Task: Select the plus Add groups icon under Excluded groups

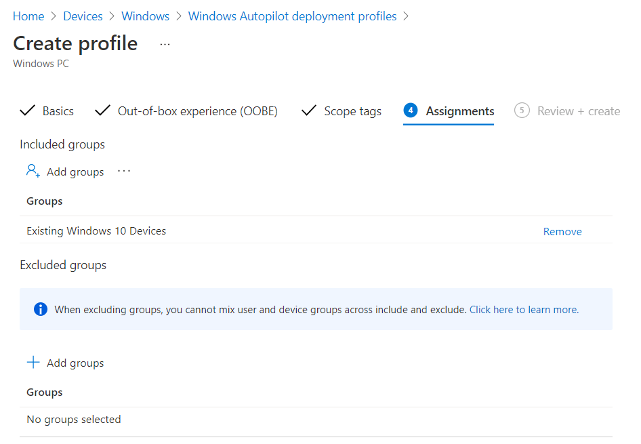Action: click(x=33, y=362)
